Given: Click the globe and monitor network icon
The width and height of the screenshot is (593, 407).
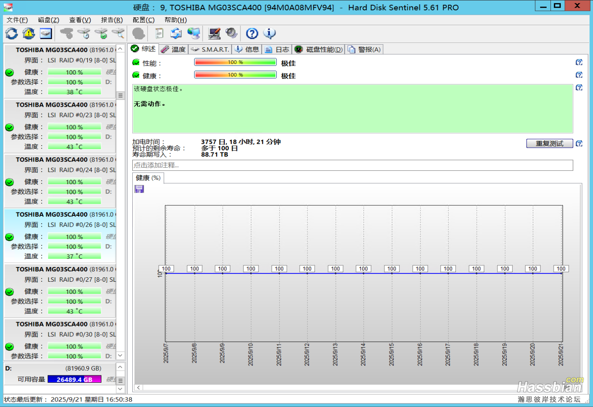Looking at the screenshot, I should pyautogui.click(x=193, y=33).
